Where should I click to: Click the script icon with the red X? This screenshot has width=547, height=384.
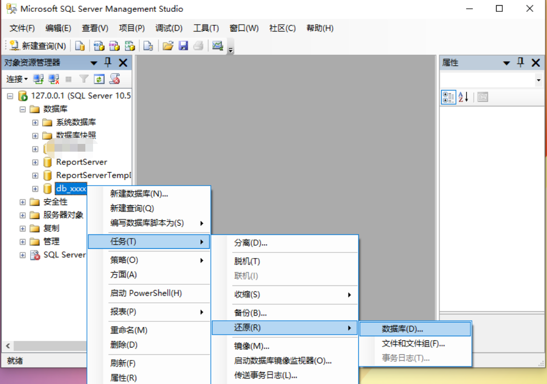coord(115,79)
